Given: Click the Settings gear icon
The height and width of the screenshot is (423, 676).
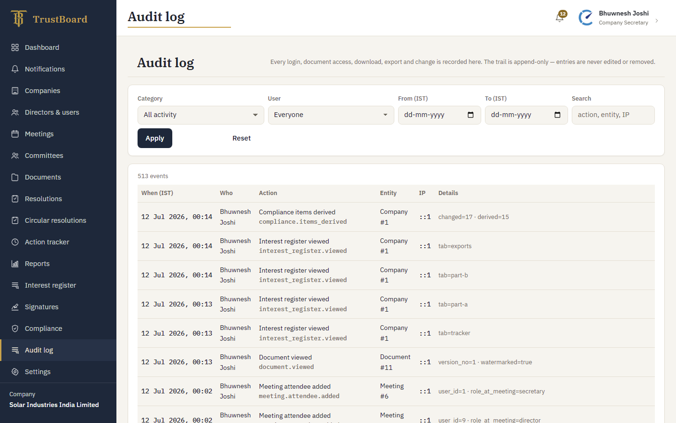Looking at the screenshot, I should [15, 372].
